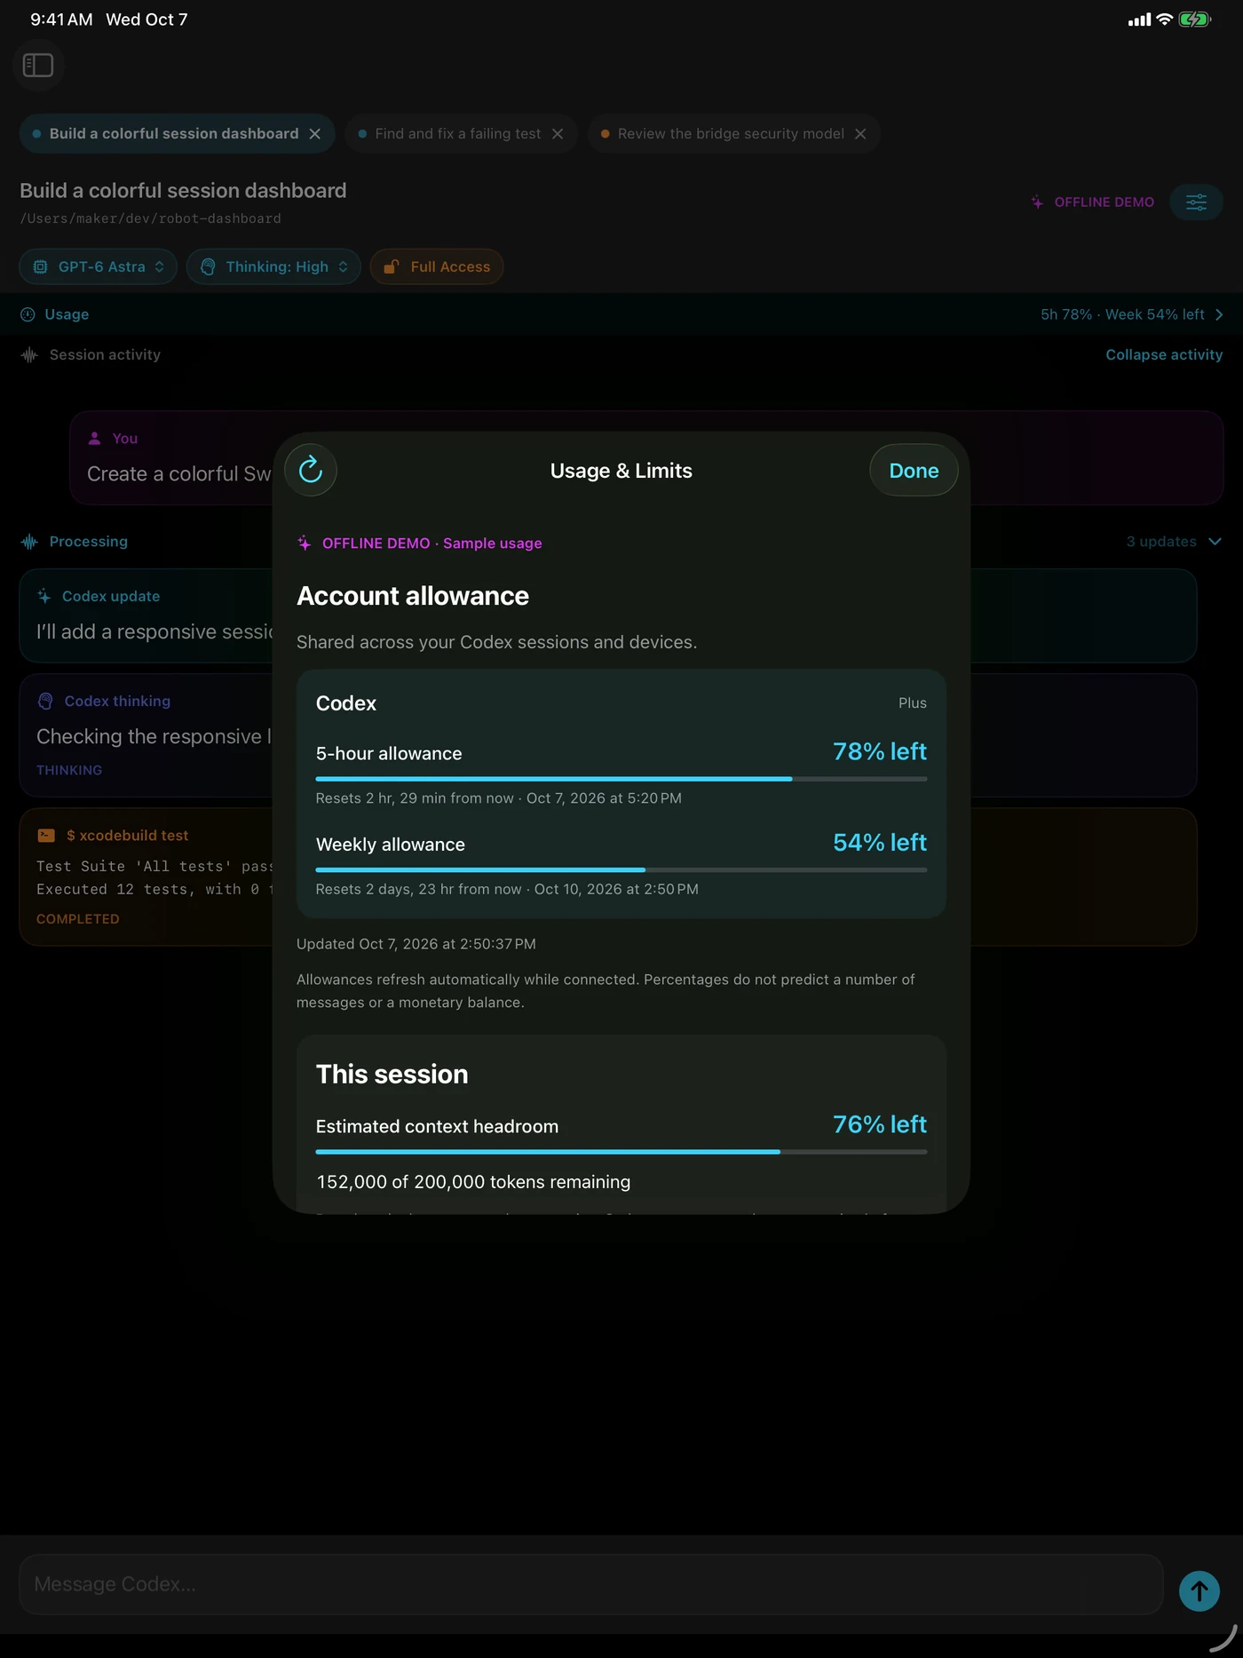Close the "Find and fix a failing test" tab
The width and height of the screenshot is (1243, 1658).
(558, 134)
